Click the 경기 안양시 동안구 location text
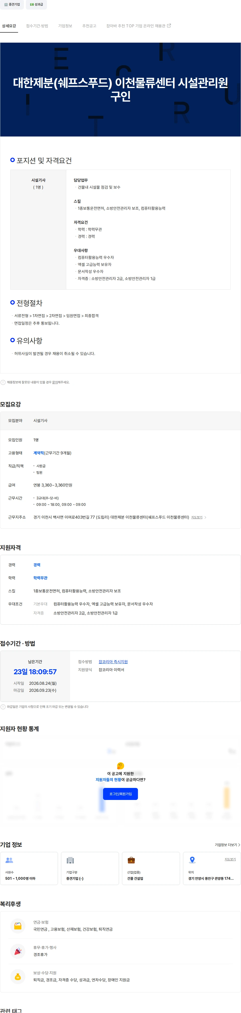 point(211,879)
